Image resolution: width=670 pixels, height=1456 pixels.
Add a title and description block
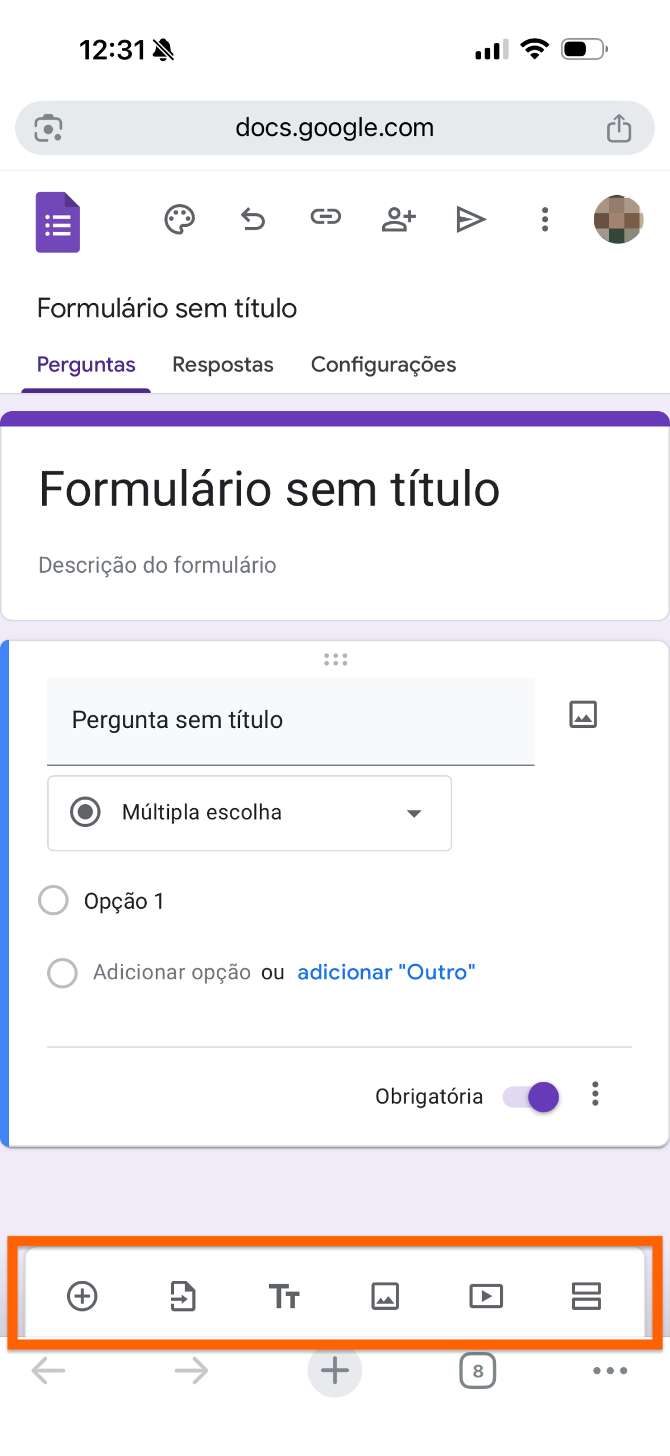pos(284,1297)
